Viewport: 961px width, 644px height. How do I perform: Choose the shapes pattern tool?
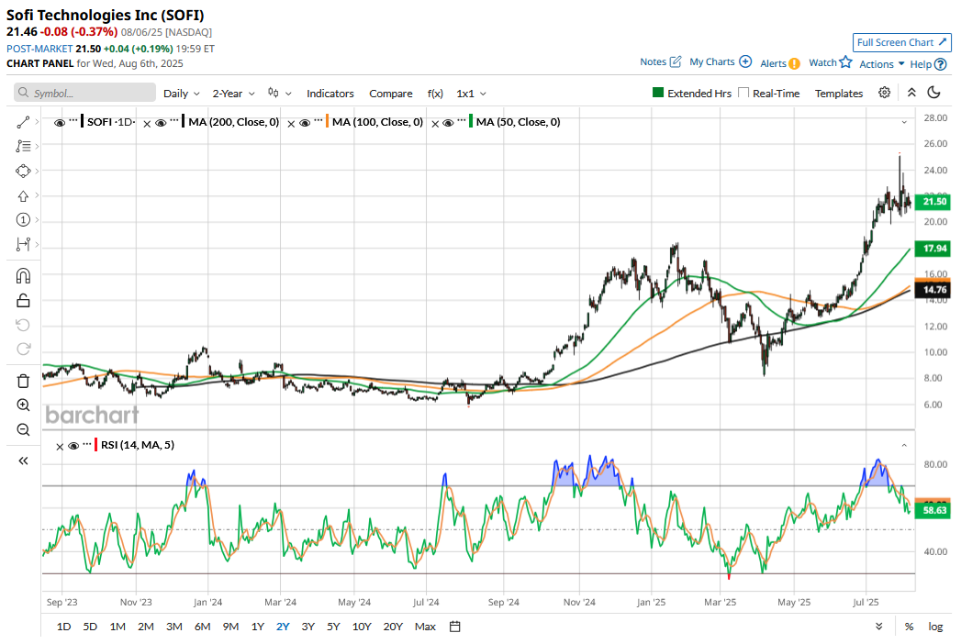[x=23, y=171]
